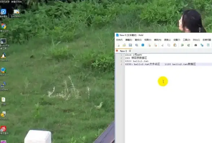This screenshot has width=212, height=143.
Task: Open the 查找(S) menu
Action: [x=138, y=40]
